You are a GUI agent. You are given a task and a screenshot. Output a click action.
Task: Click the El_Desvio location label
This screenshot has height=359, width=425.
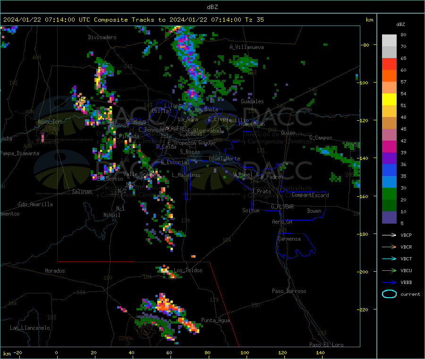point(110,179)
